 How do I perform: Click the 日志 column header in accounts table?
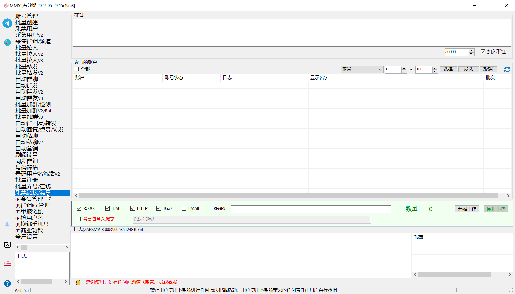click(x=264, y=78)
